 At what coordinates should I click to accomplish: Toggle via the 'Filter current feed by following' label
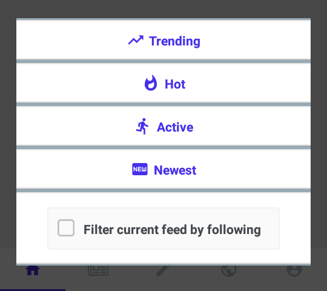(x=172, y=230)
